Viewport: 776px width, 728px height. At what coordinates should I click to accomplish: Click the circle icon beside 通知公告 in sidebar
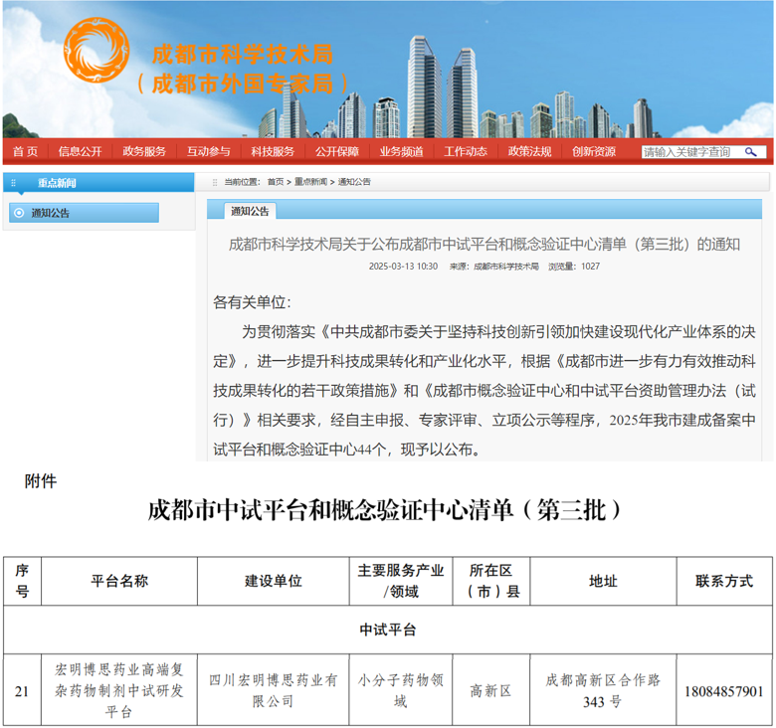pos(19,213)
